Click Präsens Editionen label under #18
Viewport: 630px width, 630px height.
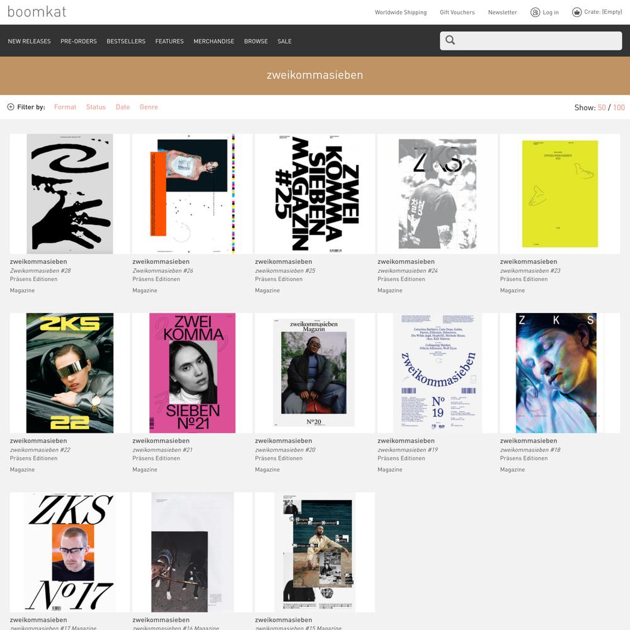click(524, 459)
